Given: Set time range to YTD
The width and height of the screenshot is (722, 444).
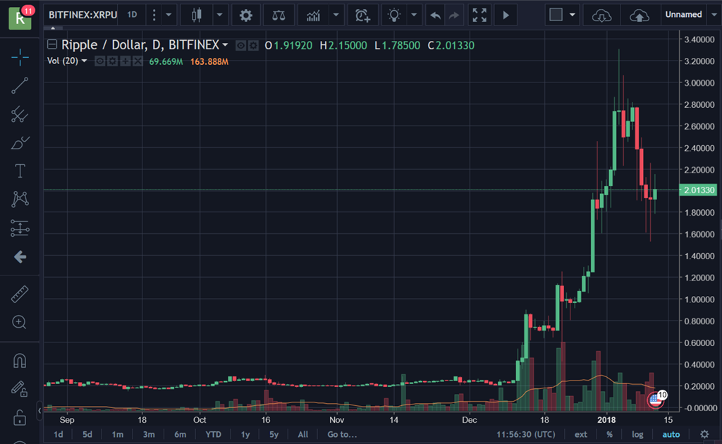Looking at the screenshot, I should coord(213,434).
